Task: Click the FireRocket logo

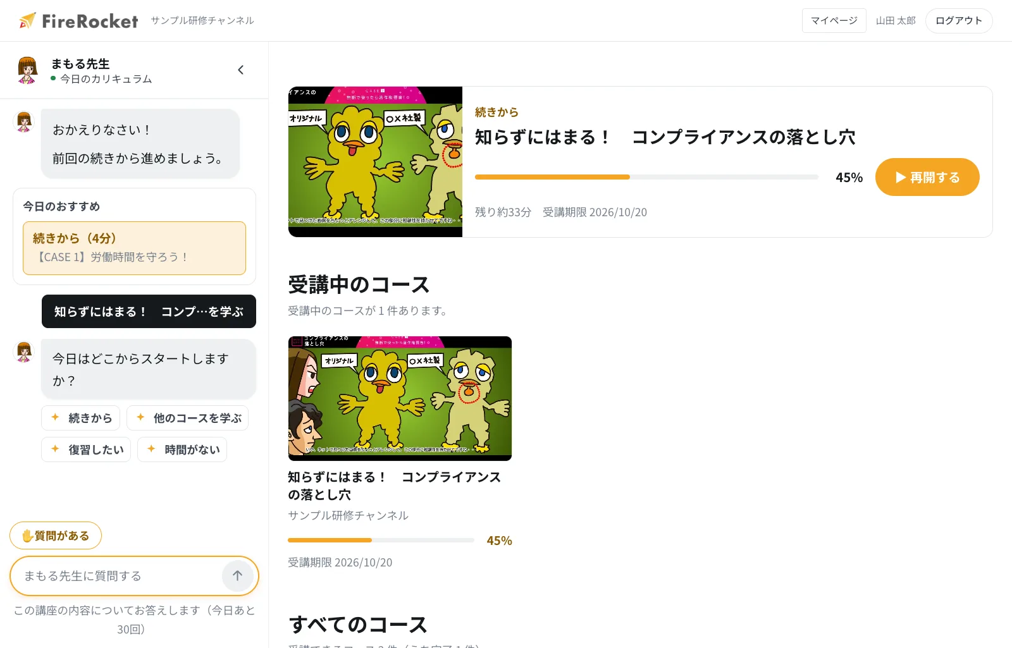Action: tap(78, 21)
